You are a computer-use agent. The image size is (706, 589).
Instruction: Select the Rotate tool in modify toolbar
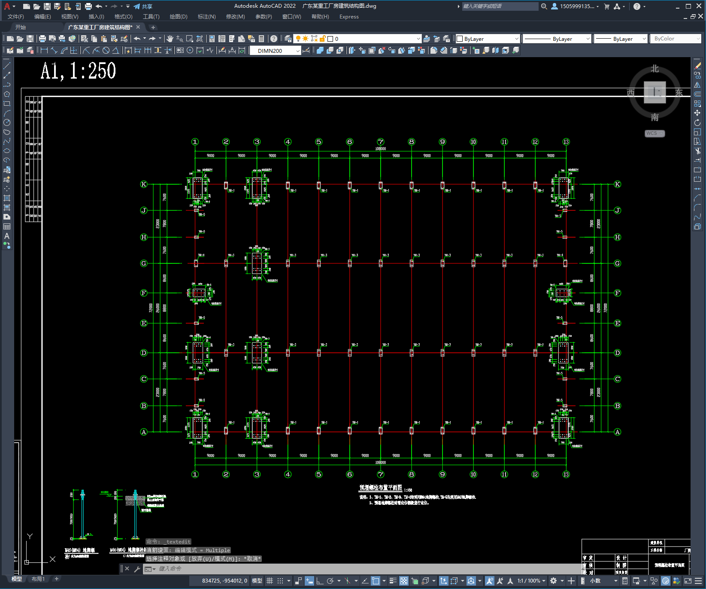pyautogui.click(x=697, y=122)
